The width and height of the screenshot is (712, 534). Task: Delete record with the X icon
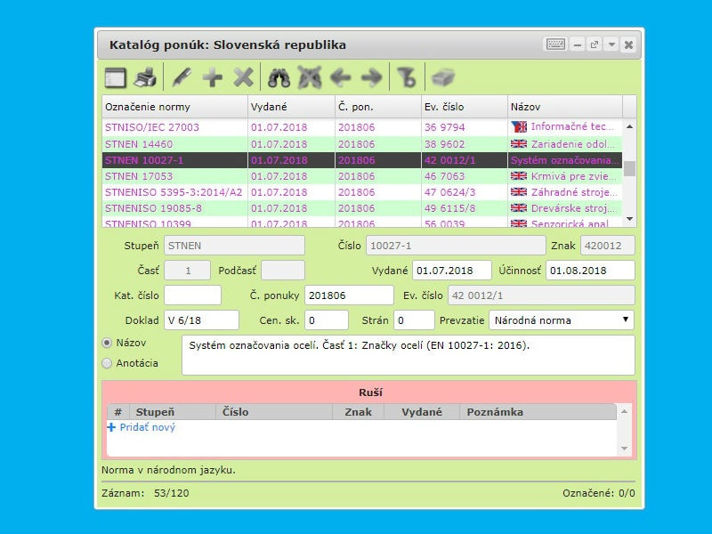243,77
